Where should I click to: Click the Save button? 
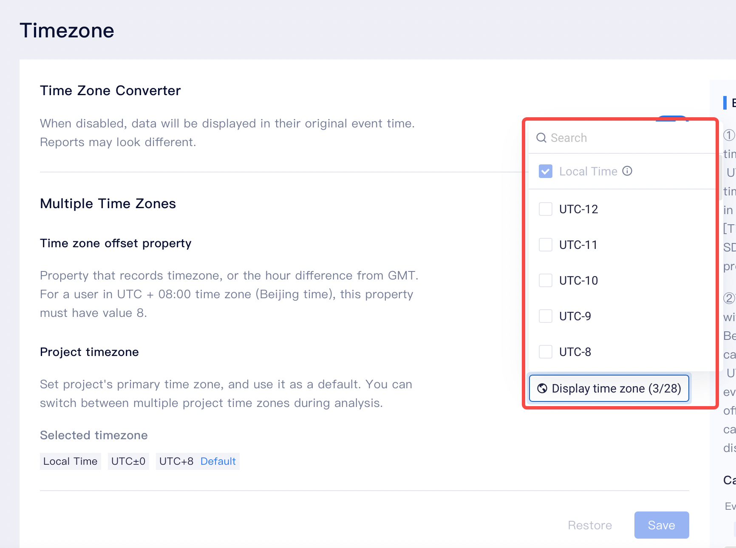(x=661, y=525)
